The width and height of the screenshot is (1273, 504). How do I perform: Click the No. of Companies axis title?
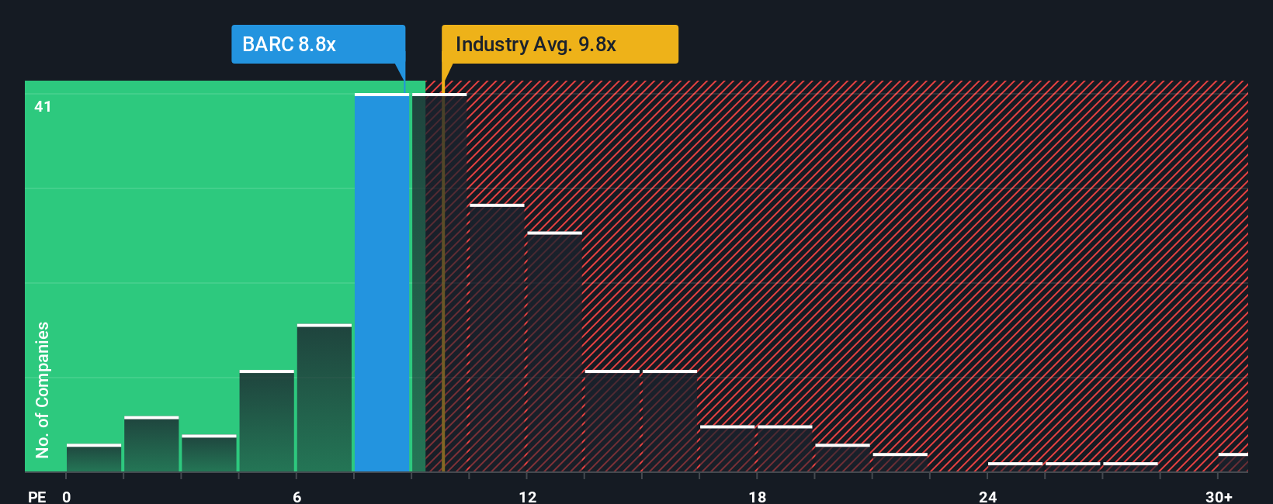click(43, 389)
